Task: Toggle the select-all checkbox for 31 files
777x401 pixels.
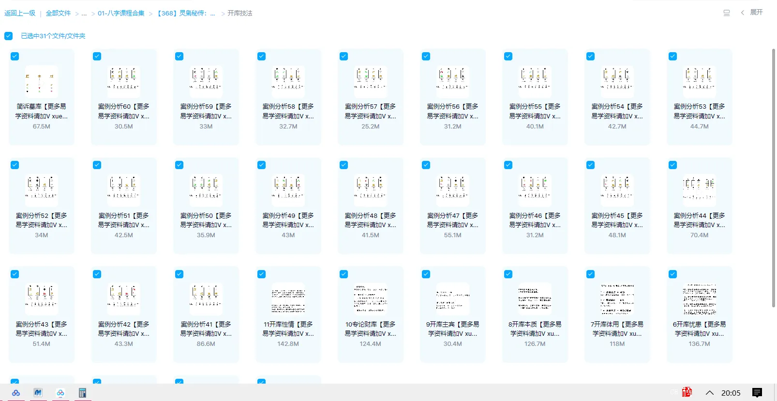Action: (9, 36)
